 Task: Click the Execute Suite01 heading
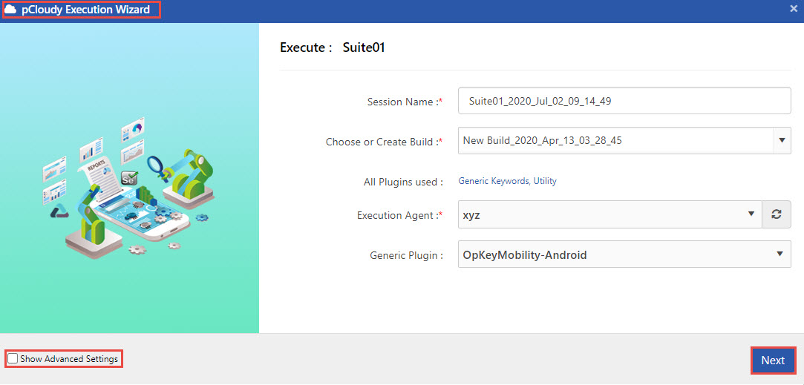click(333, 47)
